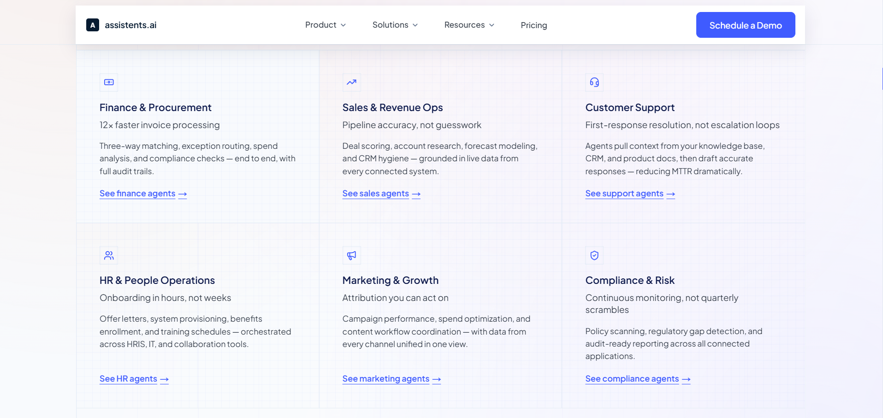Click 'First-response resolution, not escalation loops' text

click(x=682, y=125)
